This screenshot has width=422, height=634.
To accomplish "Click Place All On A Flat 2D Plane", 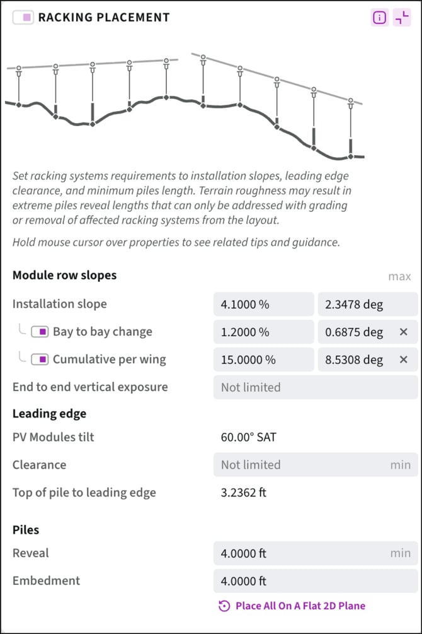I will (x=300, y=606).
